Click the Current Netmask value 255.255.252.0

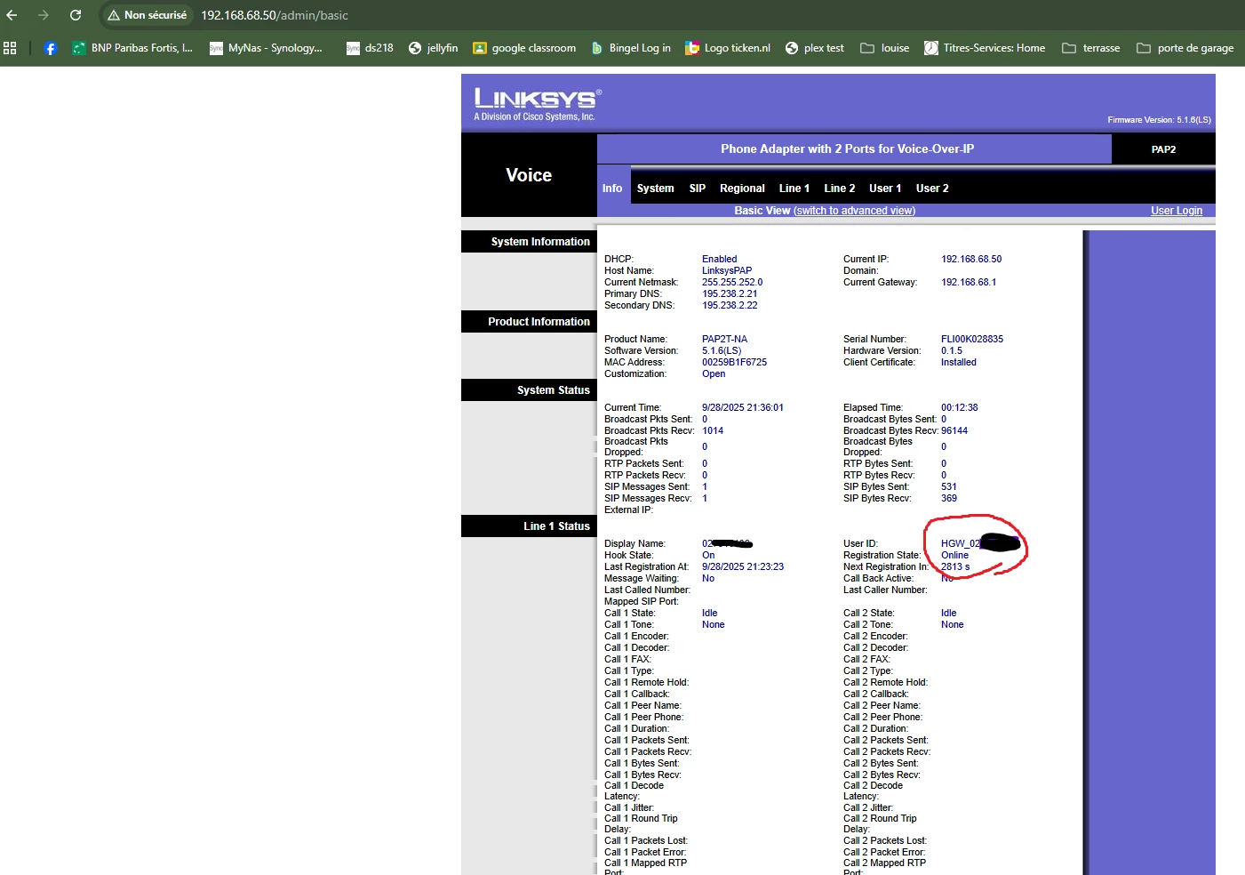(x=732, y=283)
